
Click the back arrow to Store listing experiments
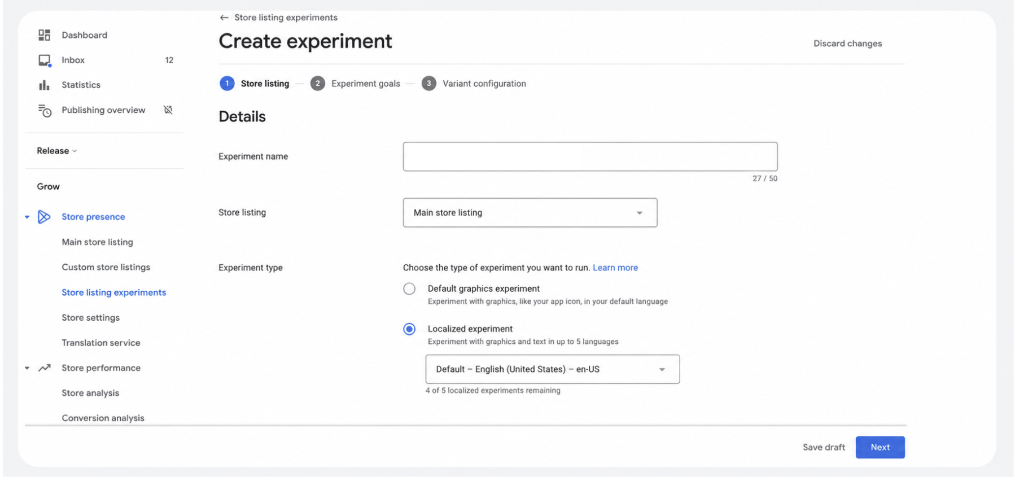tap(224, 18)
